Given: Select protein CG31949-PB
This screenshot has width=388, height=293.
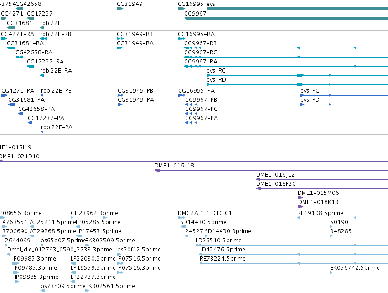Looking at the screenshot, I should click(135, 91).
